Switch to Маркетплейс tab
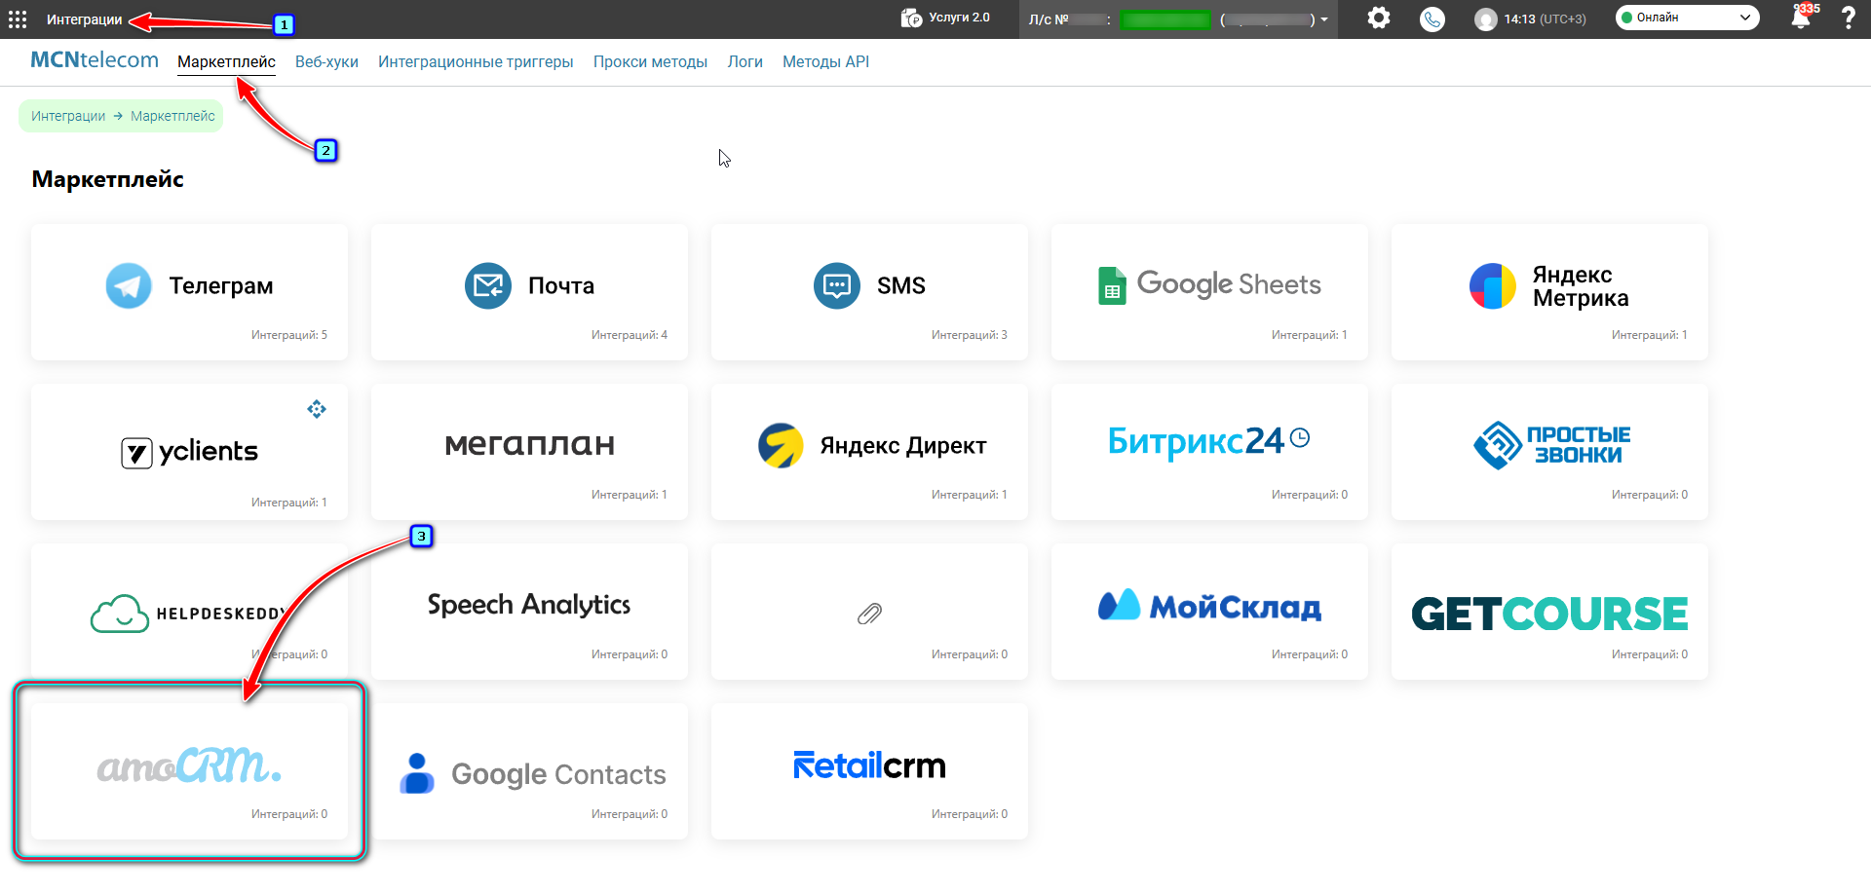This screenshot has width=1871, height=895. 226,61
